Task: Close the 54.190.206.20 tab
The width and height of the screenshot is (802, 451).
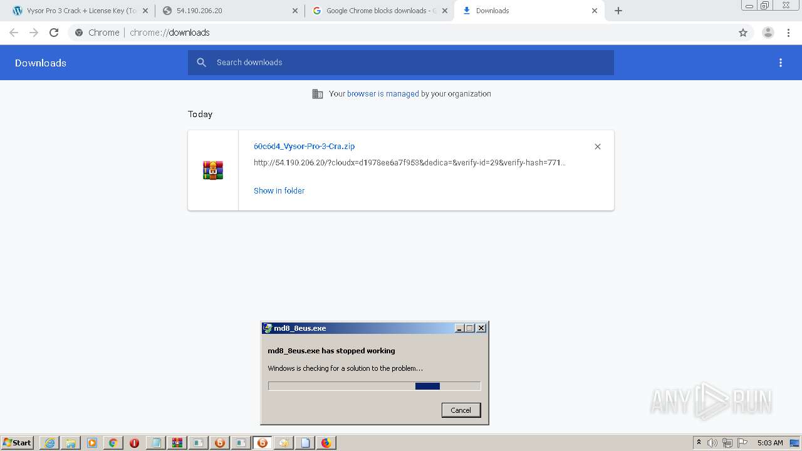Action: pos(295,11)
